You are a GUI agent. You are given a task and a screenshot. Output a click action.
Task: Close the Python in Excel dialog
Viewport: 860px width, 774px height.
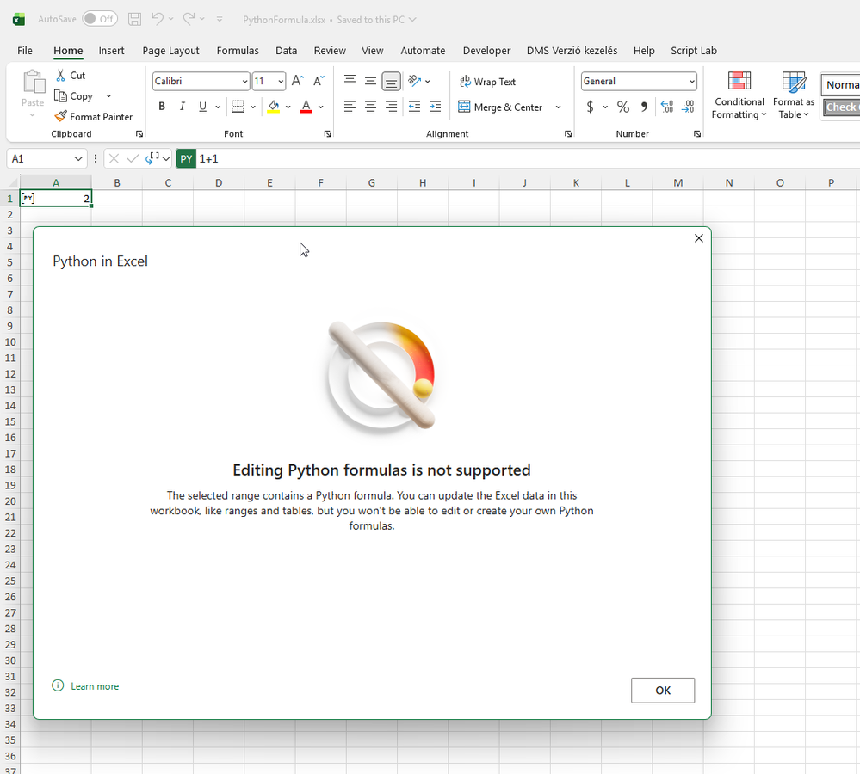point(699,238)
